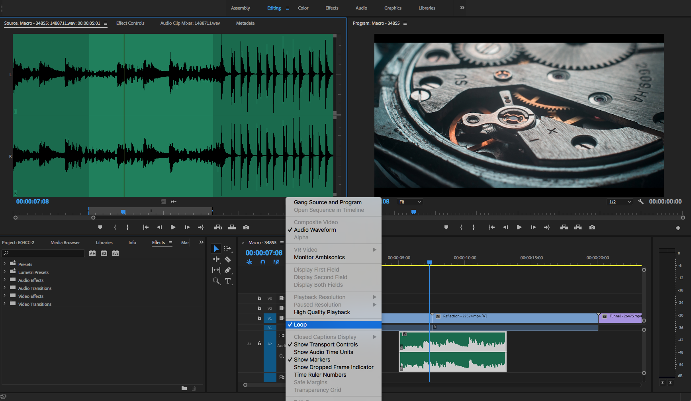Show more workspaces overflow chevron
The width and height of the screenshot is (691, 401).
(462, 8)
